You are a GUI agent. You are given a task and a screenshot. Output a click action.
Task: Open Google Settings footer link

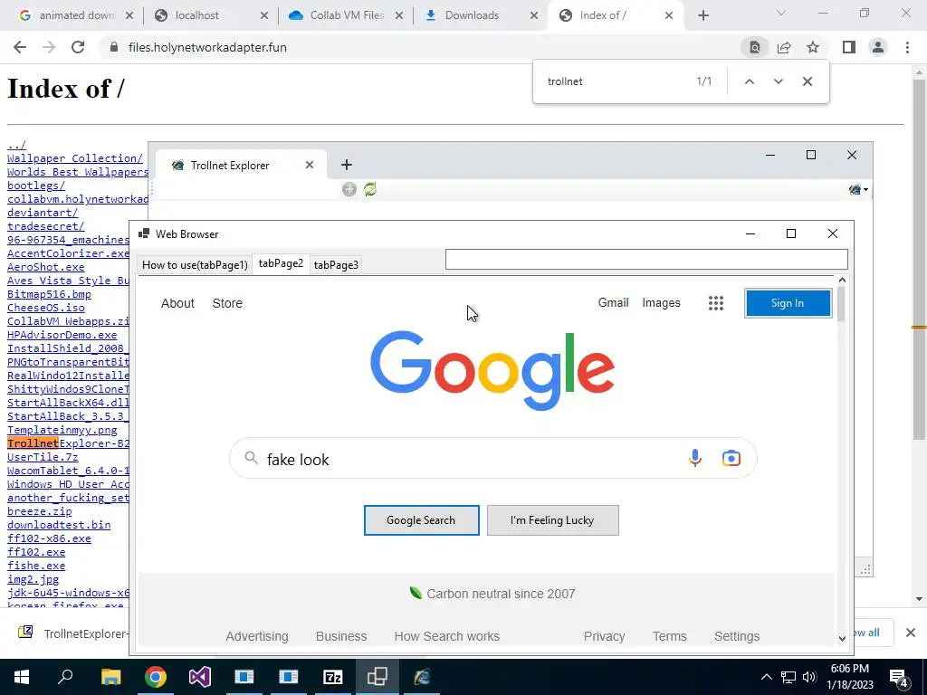point(737,636)
